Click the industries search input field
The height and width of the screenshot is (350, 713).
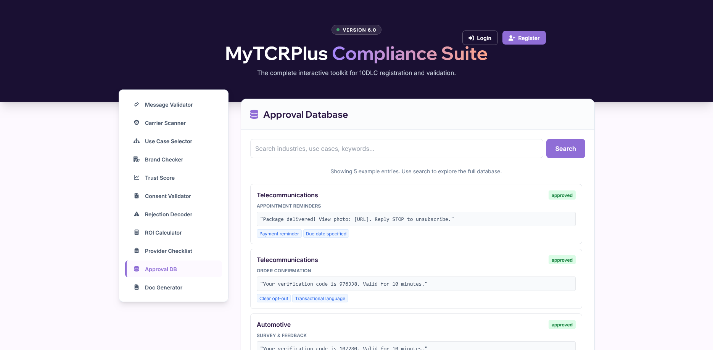click(396, 149)
